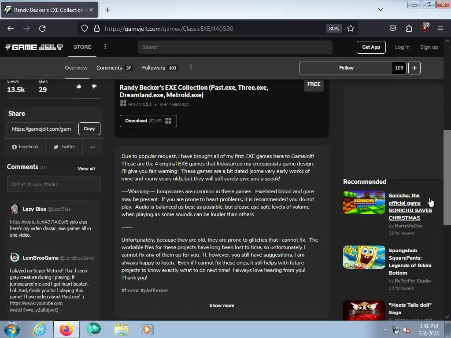Screen dimensions: 451x338
Task: Click the browser address bar URL
Action: pyautogui.click(x=169, y=29)
